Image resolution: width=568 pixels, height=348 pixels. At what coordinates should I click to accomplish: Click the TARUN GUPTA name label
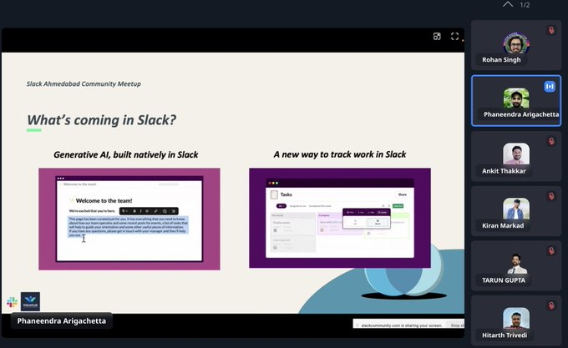(504, 280)
